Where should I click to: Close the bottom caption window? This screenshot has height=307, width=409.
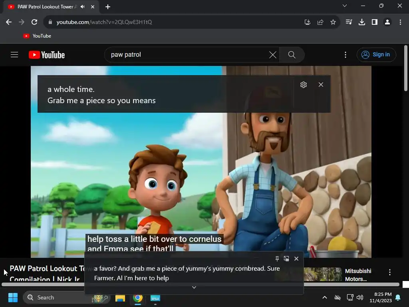click(x=296, y=259)
